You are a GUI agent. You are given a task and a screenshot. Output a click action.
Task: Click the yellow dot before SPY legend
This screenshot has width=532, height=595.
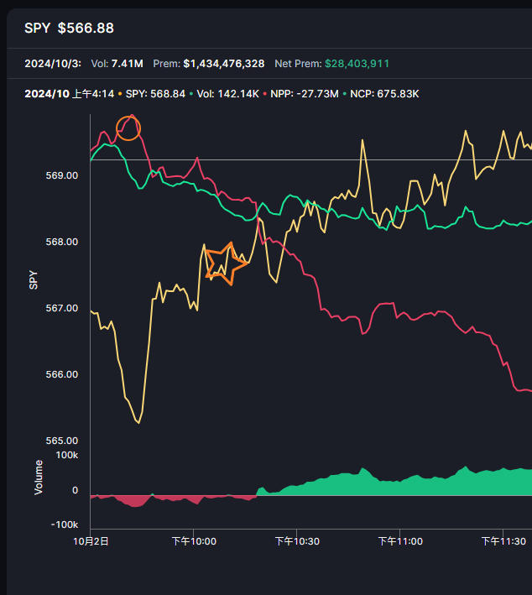point(120,93)
